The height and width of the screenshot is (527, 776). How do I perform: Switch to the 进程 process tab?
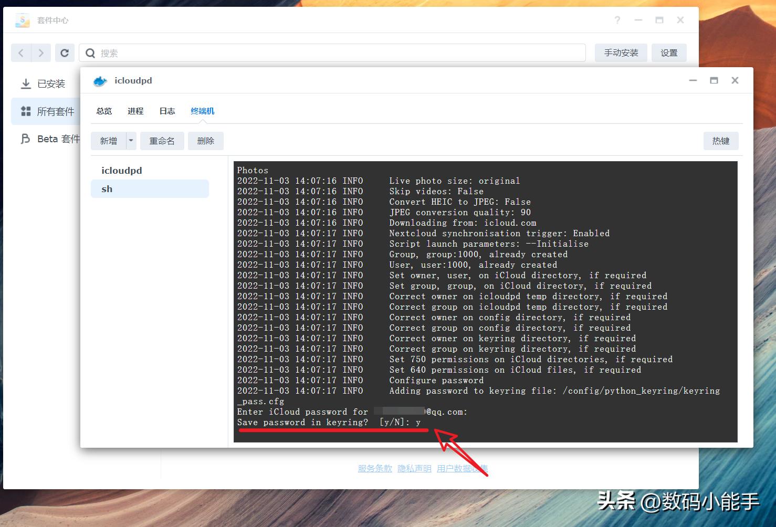pyautogui.click(x=135, y=111)
